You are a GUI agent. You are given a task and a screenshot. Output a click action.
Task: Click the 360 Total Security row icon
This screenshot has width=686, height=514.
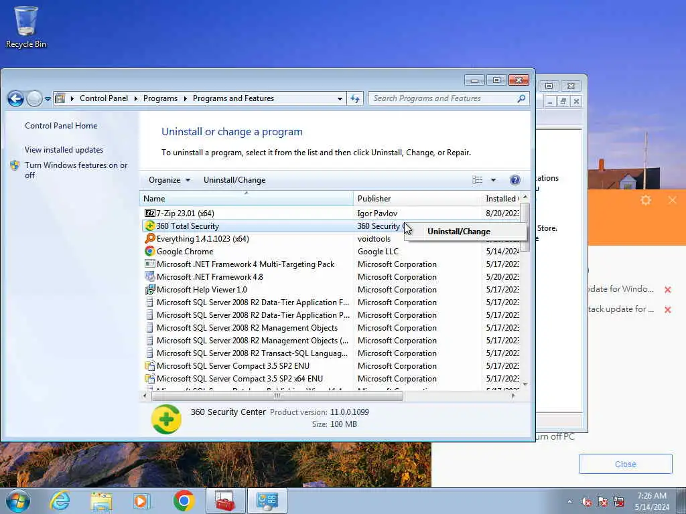[149, 226]
